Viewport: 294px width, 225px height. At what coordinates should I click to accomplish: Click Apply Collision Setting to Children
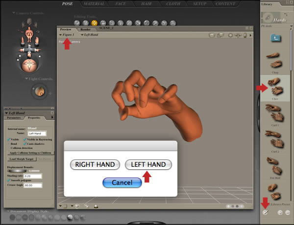click(30, 153)
